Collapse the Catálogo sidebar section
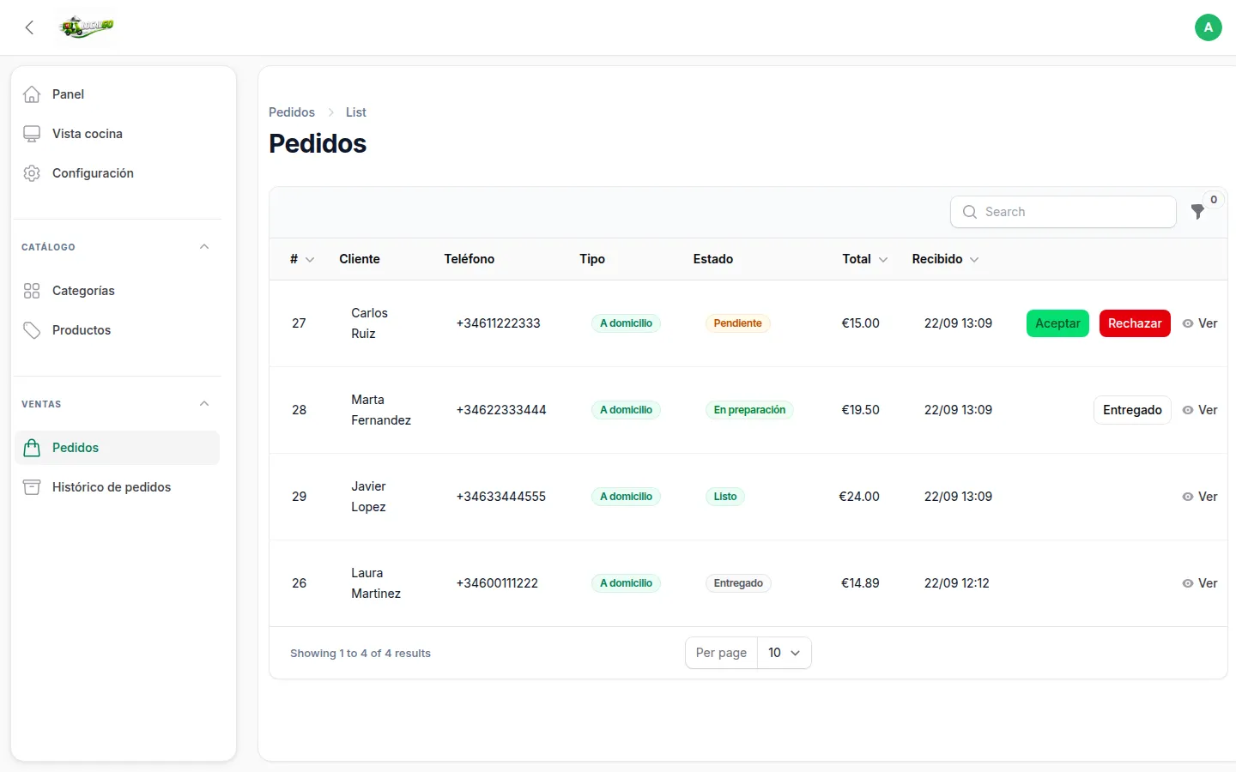 pos(204,247)
